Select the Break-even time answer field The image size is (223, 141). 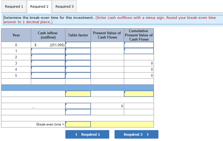click(x=78, y=124)
